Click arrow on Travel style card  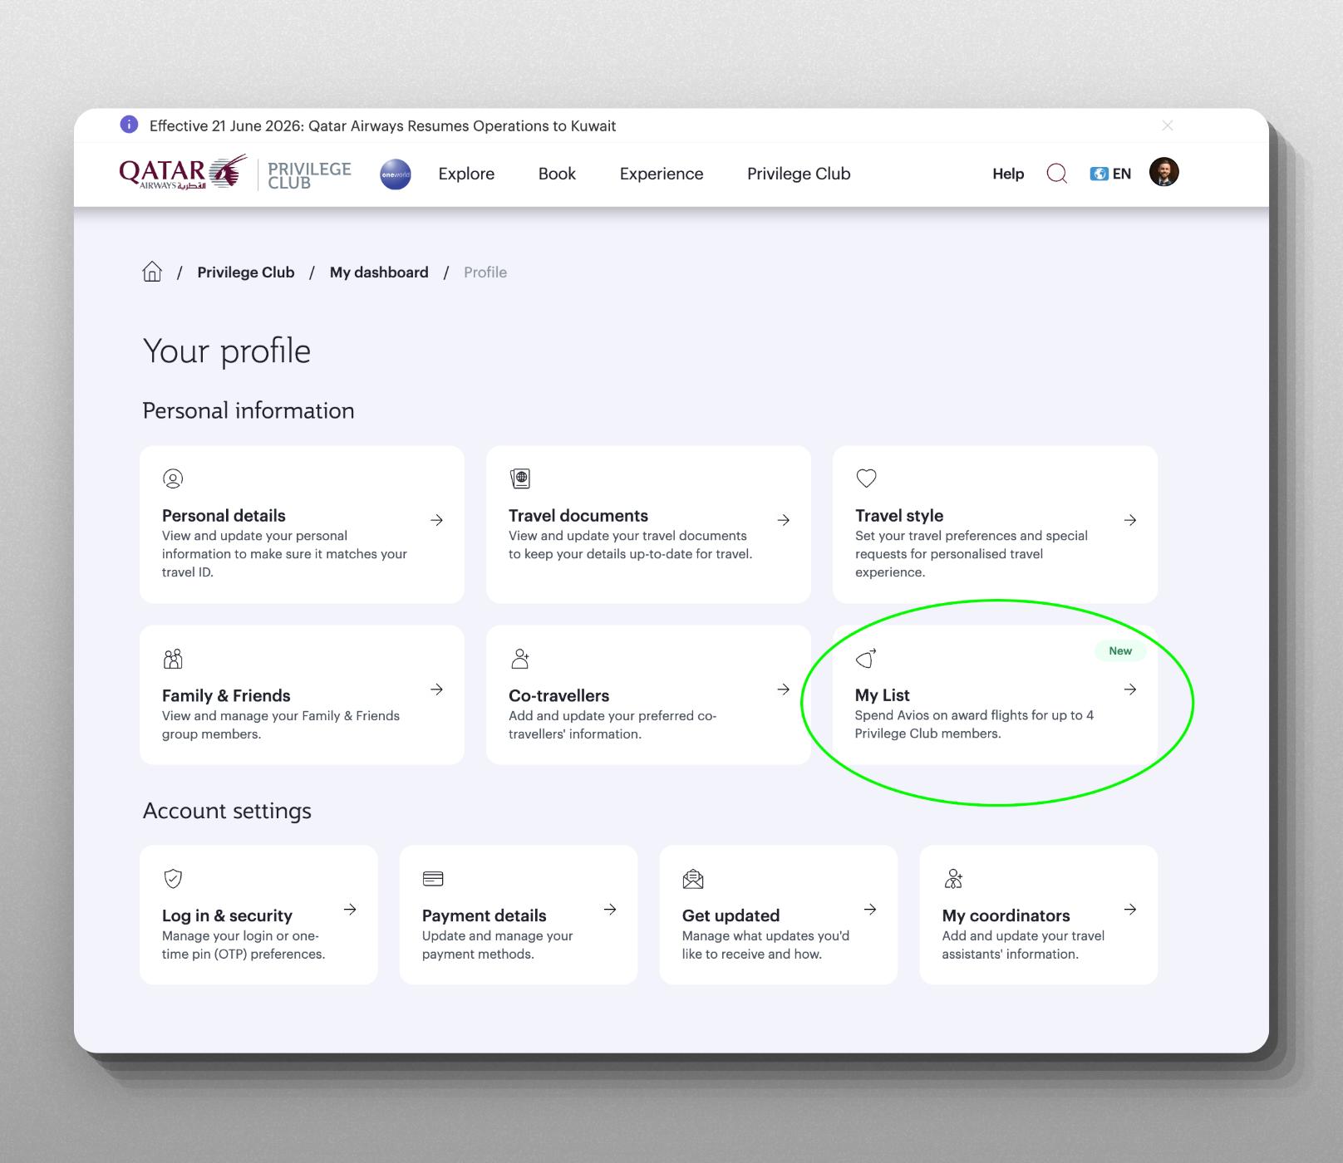(1130, 520)
